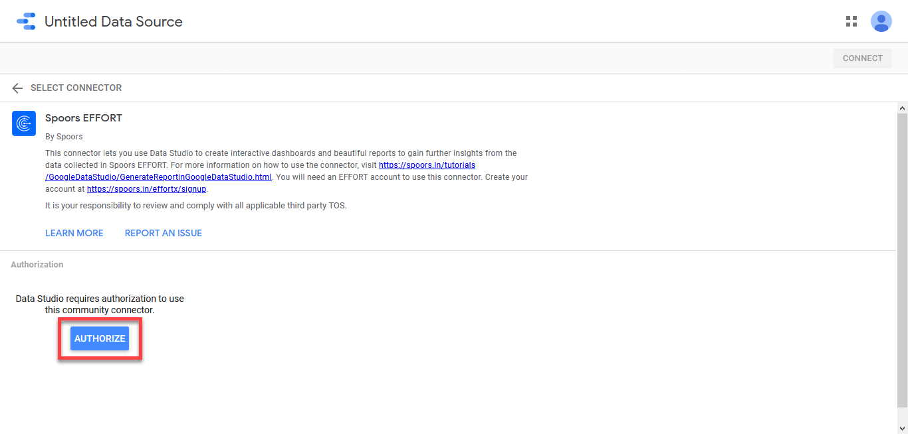Open the Google apps grid
This screenshot has width=908, height=434.
click(x=851, y=21)
